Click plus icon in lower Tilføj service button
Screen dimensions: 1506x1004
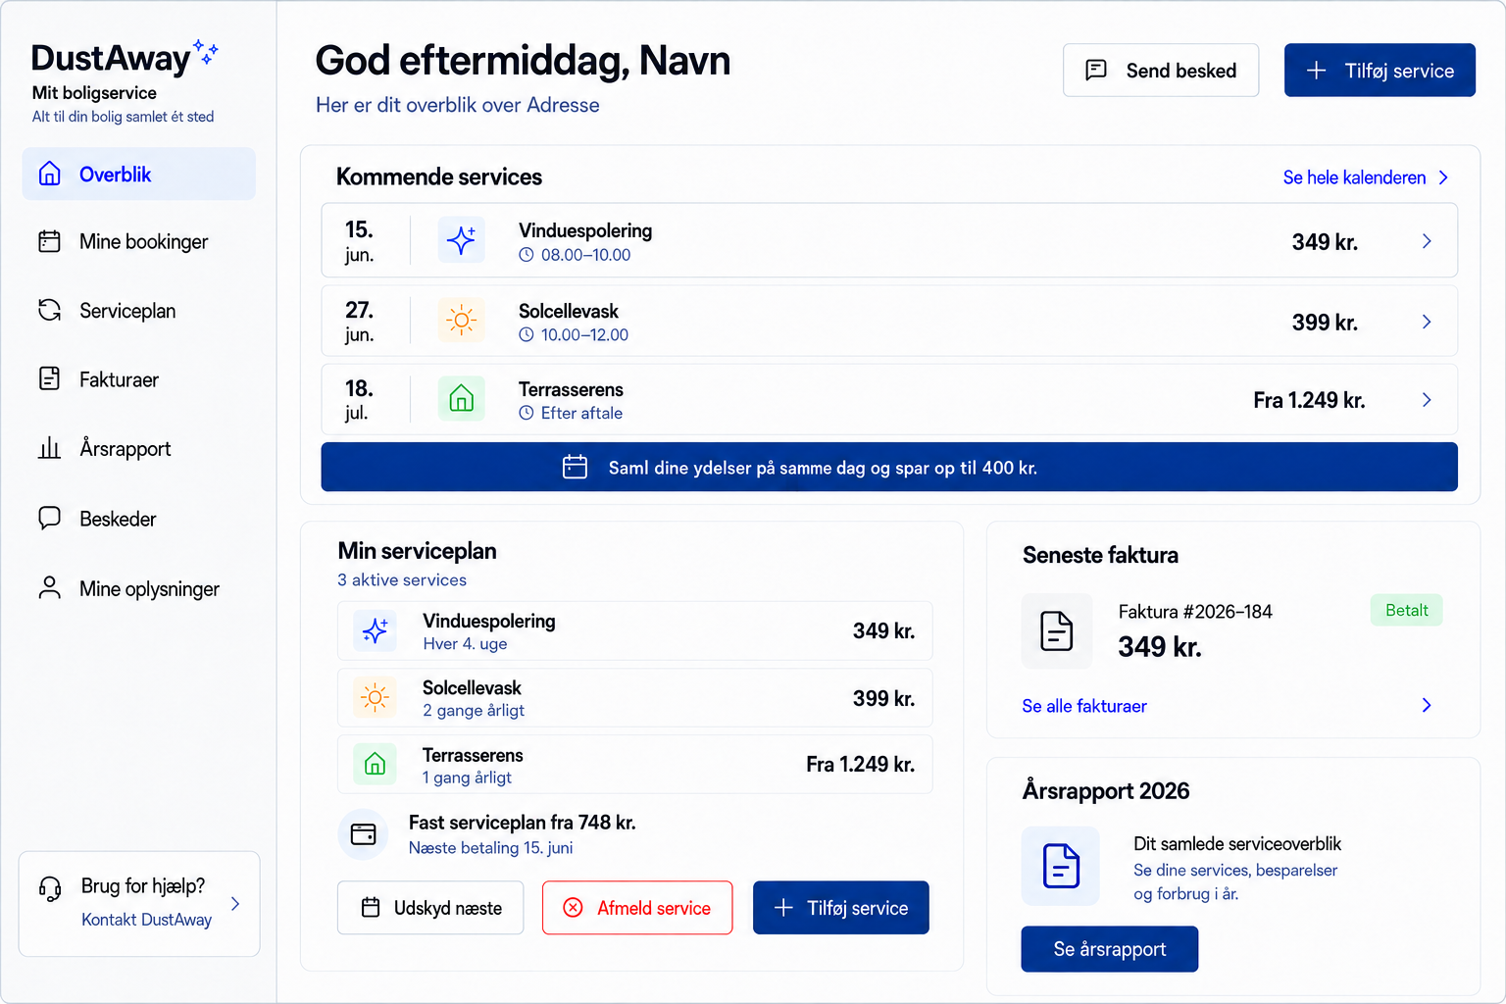point(783,907)
